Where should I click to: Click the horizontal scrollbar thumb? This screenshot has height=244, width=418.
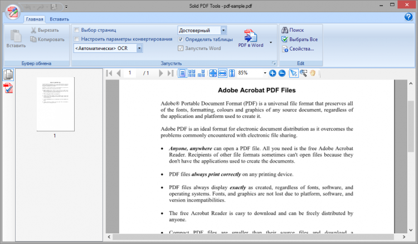pyautogui.click(x=253, y=237)
